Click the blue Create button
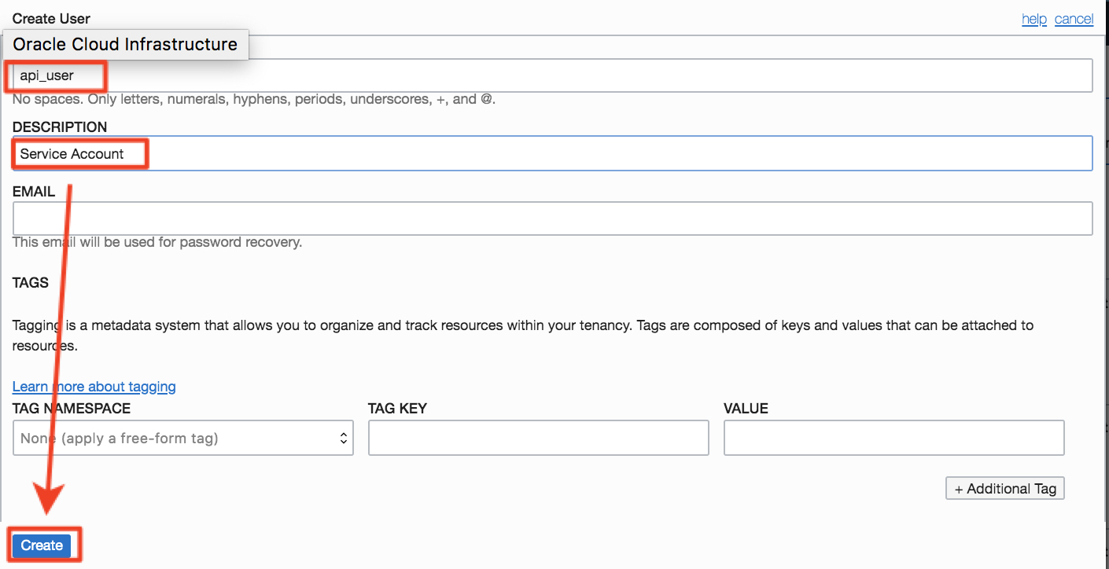This screenshot has width=1109, height=569. [x=42, y=545]
